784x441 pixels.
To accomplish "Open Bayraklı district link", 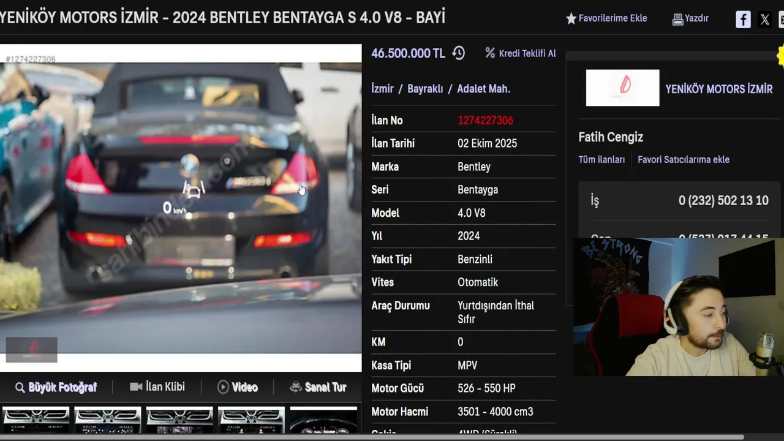I will point(425,89).
